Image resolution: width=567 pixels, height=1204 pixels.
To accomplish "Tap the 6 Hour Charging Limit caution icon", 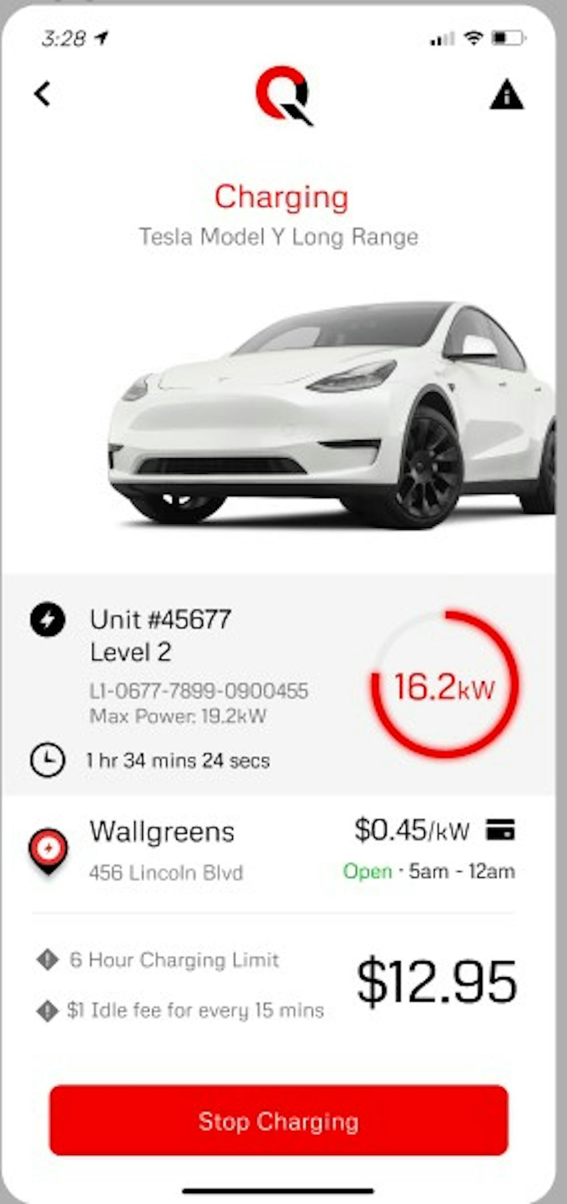I will coord(47,960).
